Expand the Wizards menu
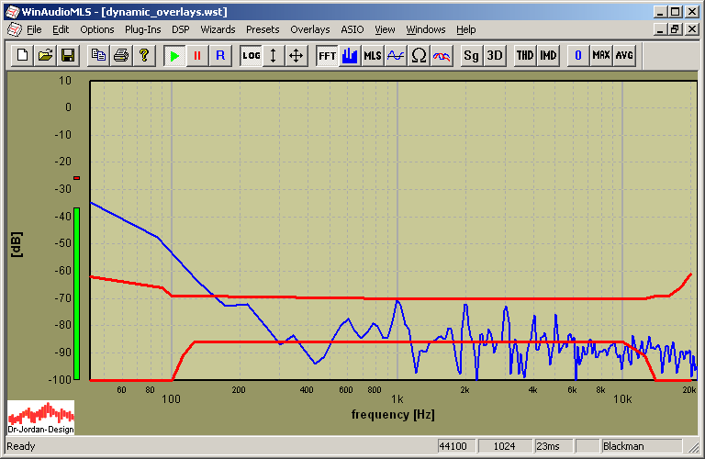705x459 pixels. [x=218, y=29]
